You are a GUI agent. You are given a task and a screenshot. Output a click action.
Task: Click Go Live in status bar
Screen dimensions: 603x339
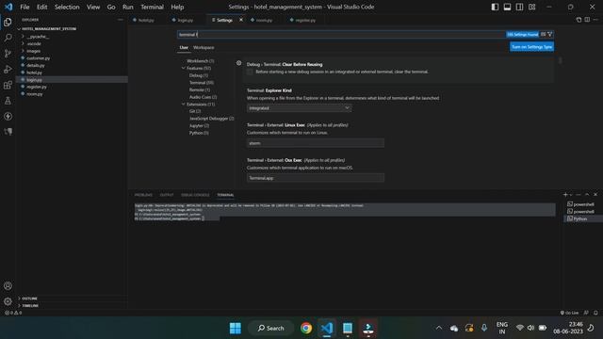click(x=569, y=313)
